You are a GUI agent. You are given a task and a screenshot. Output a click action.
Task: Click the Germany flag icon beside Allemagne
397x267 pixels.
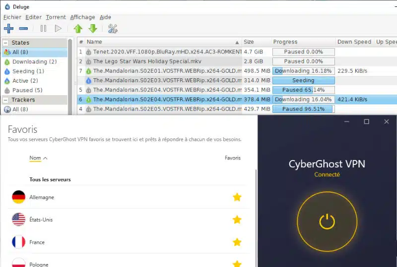tap(18, 197)
